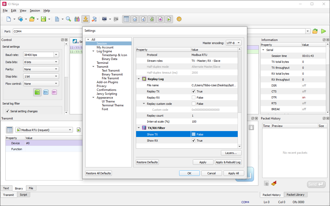Click the clear log brush toolbar icon
Viewport: 330px width, 206px height.
click(x=94, y=19)
